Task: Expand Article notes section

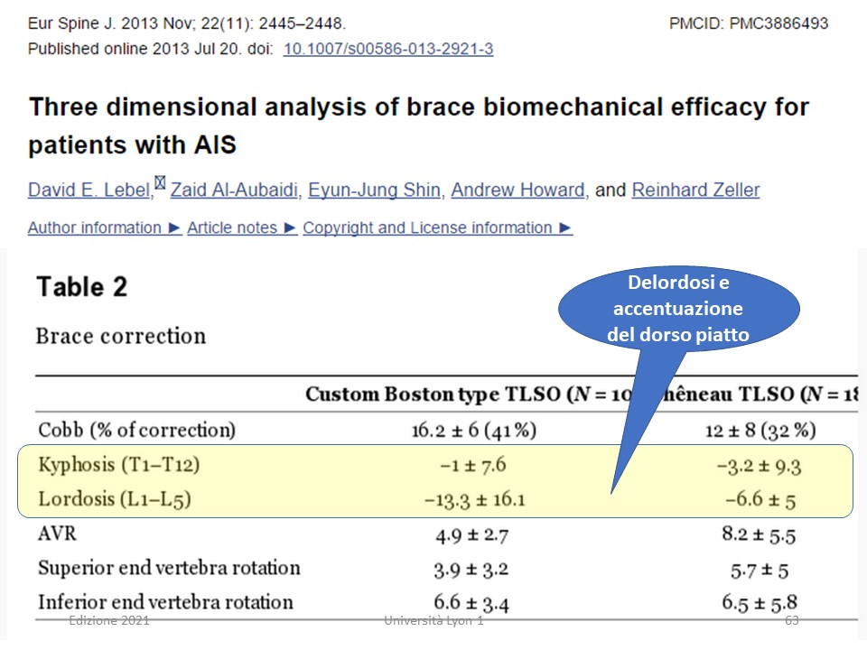Action: (x=242, y=227)
